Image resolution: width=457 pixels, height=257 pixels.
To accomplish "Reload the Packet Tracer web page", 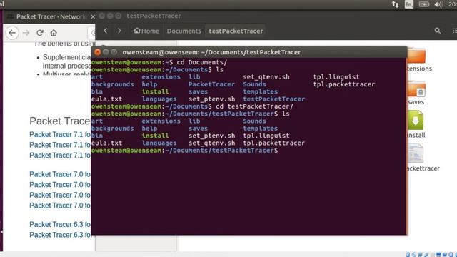I will (40, 33).
